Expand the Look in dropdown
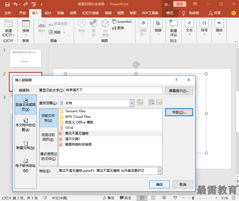Image resolution: width=239 pixels, height=201 pixels. pos(132,103)
